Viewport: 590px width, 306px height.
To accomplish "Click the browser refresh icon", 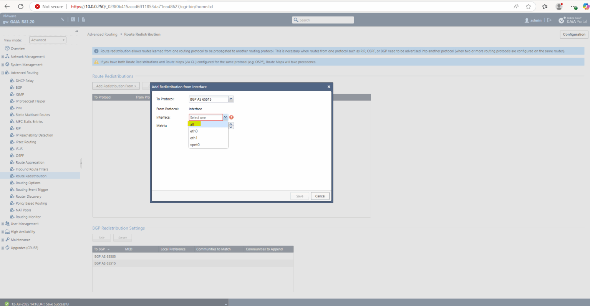I will (x=21, y=7).
